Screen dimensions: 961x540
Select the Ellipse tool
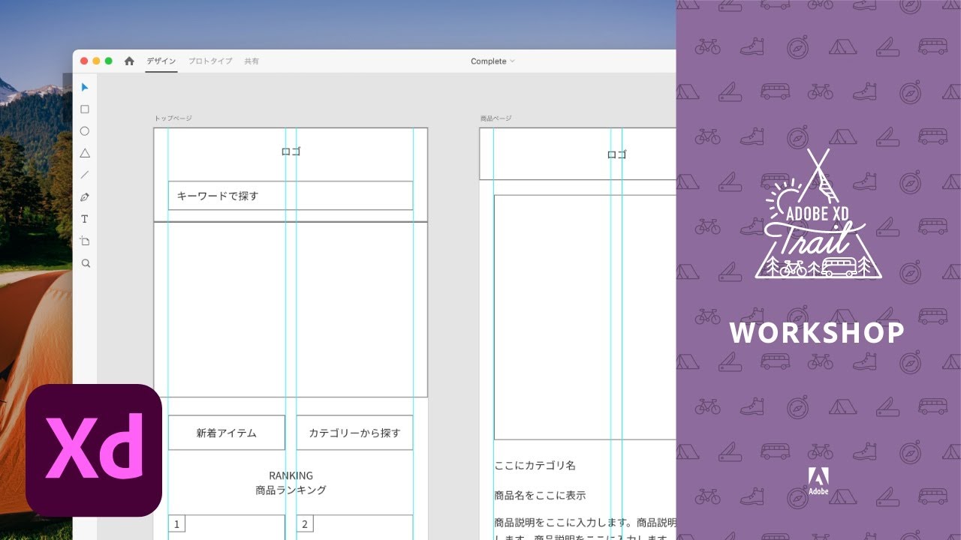[85, 131]
